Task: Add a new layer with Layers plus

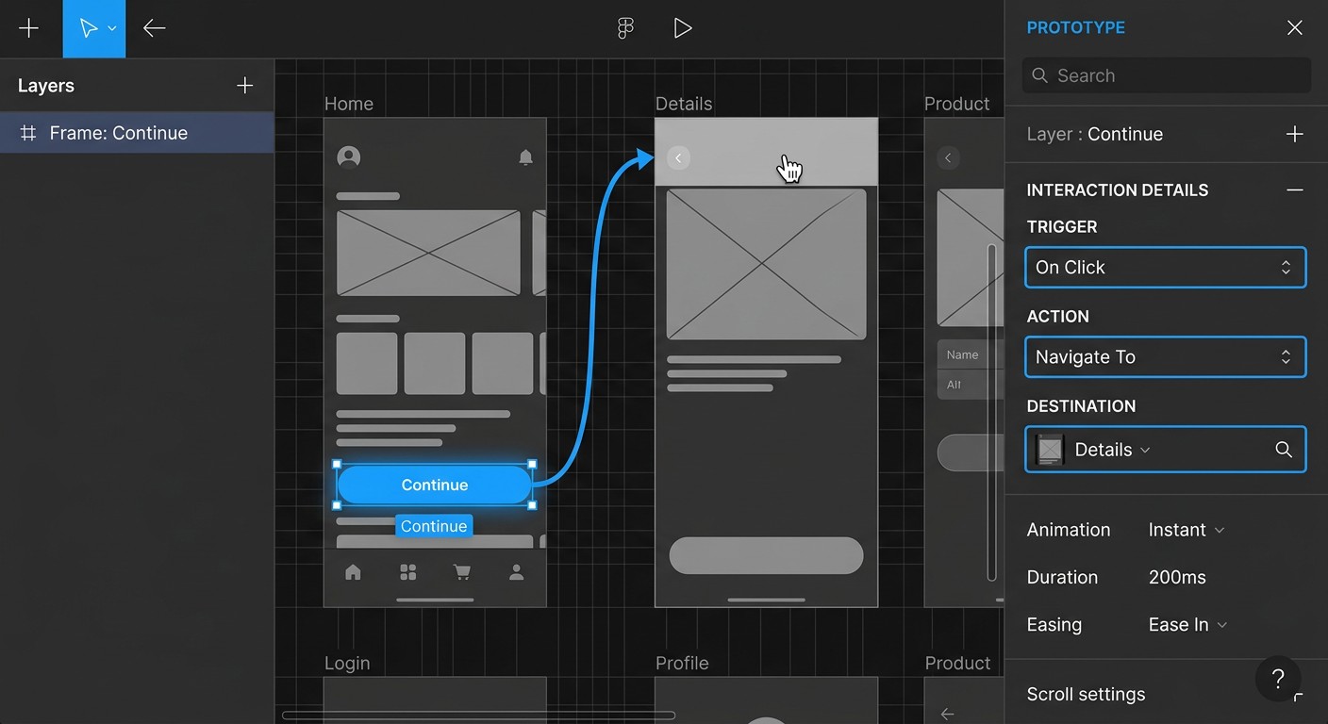Action: (x=244, y=86)
